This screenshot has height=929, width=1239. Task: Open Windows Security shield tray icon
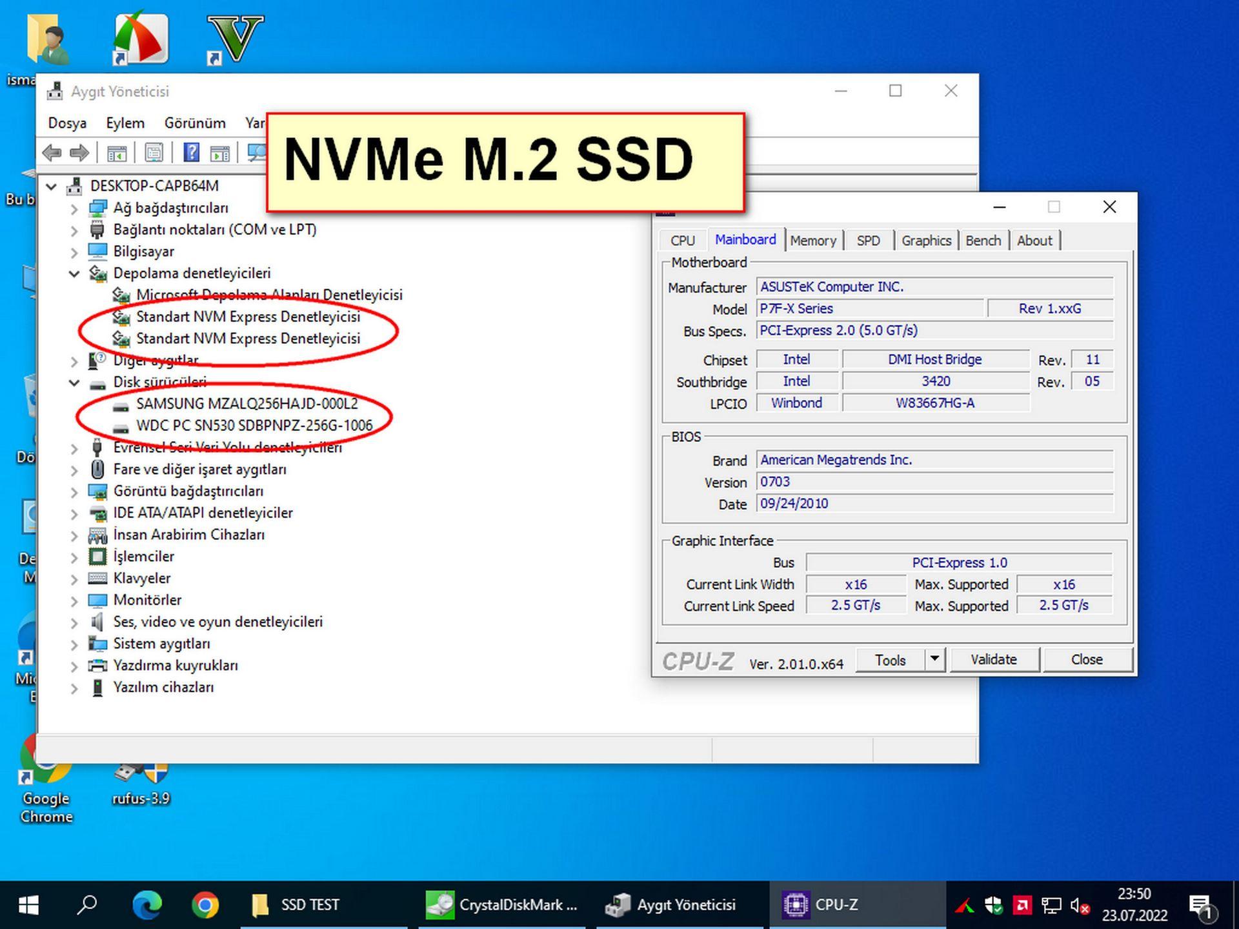(x=994, y=906)
